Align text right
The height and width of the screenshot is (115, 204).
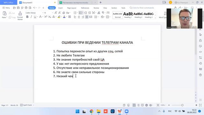pyautogui.click(x=83, y=17)
